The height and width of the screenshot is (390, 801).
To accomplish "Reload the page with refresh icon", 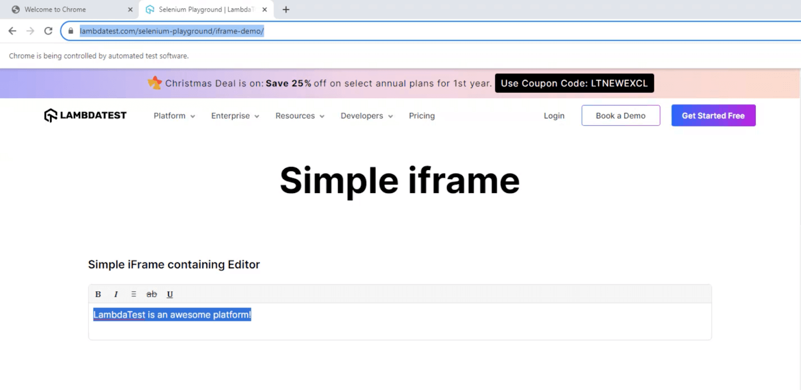I will 48,31.
